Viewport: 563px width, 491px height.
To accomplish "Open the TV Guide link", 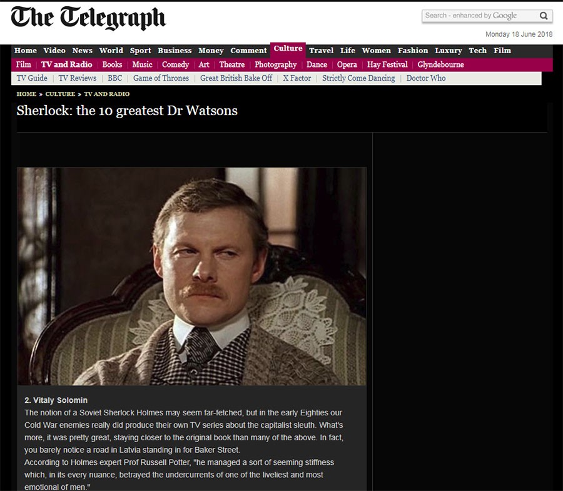I will coord(32,78).
